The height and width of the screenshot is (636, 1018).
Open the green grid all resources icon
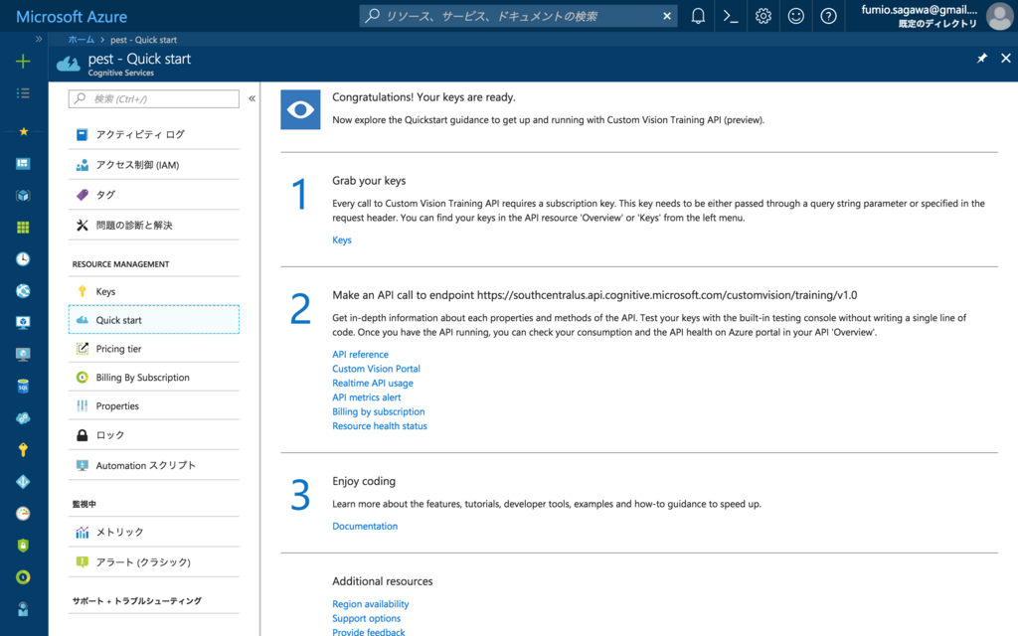[24, 228]
